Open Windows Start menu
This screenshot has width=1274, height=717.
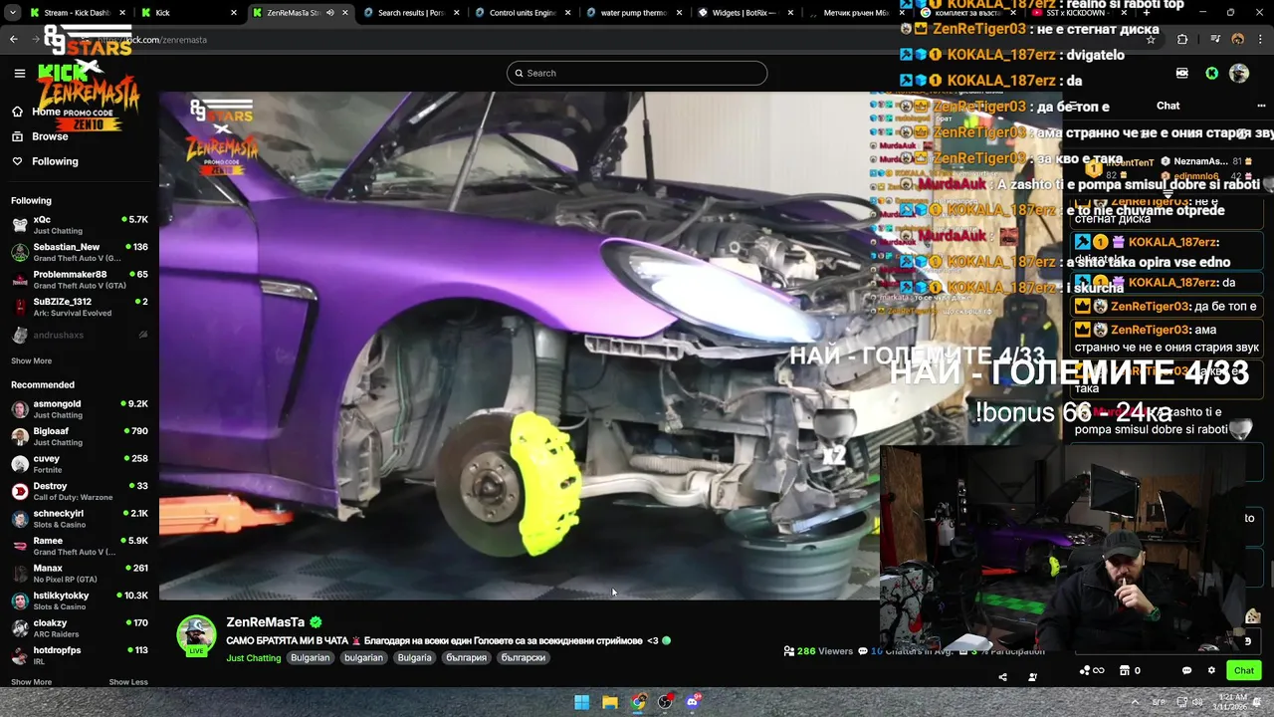581,702
